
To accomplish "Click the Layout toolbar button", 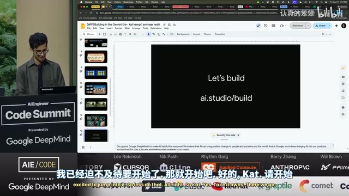I will tap(196, 34).
